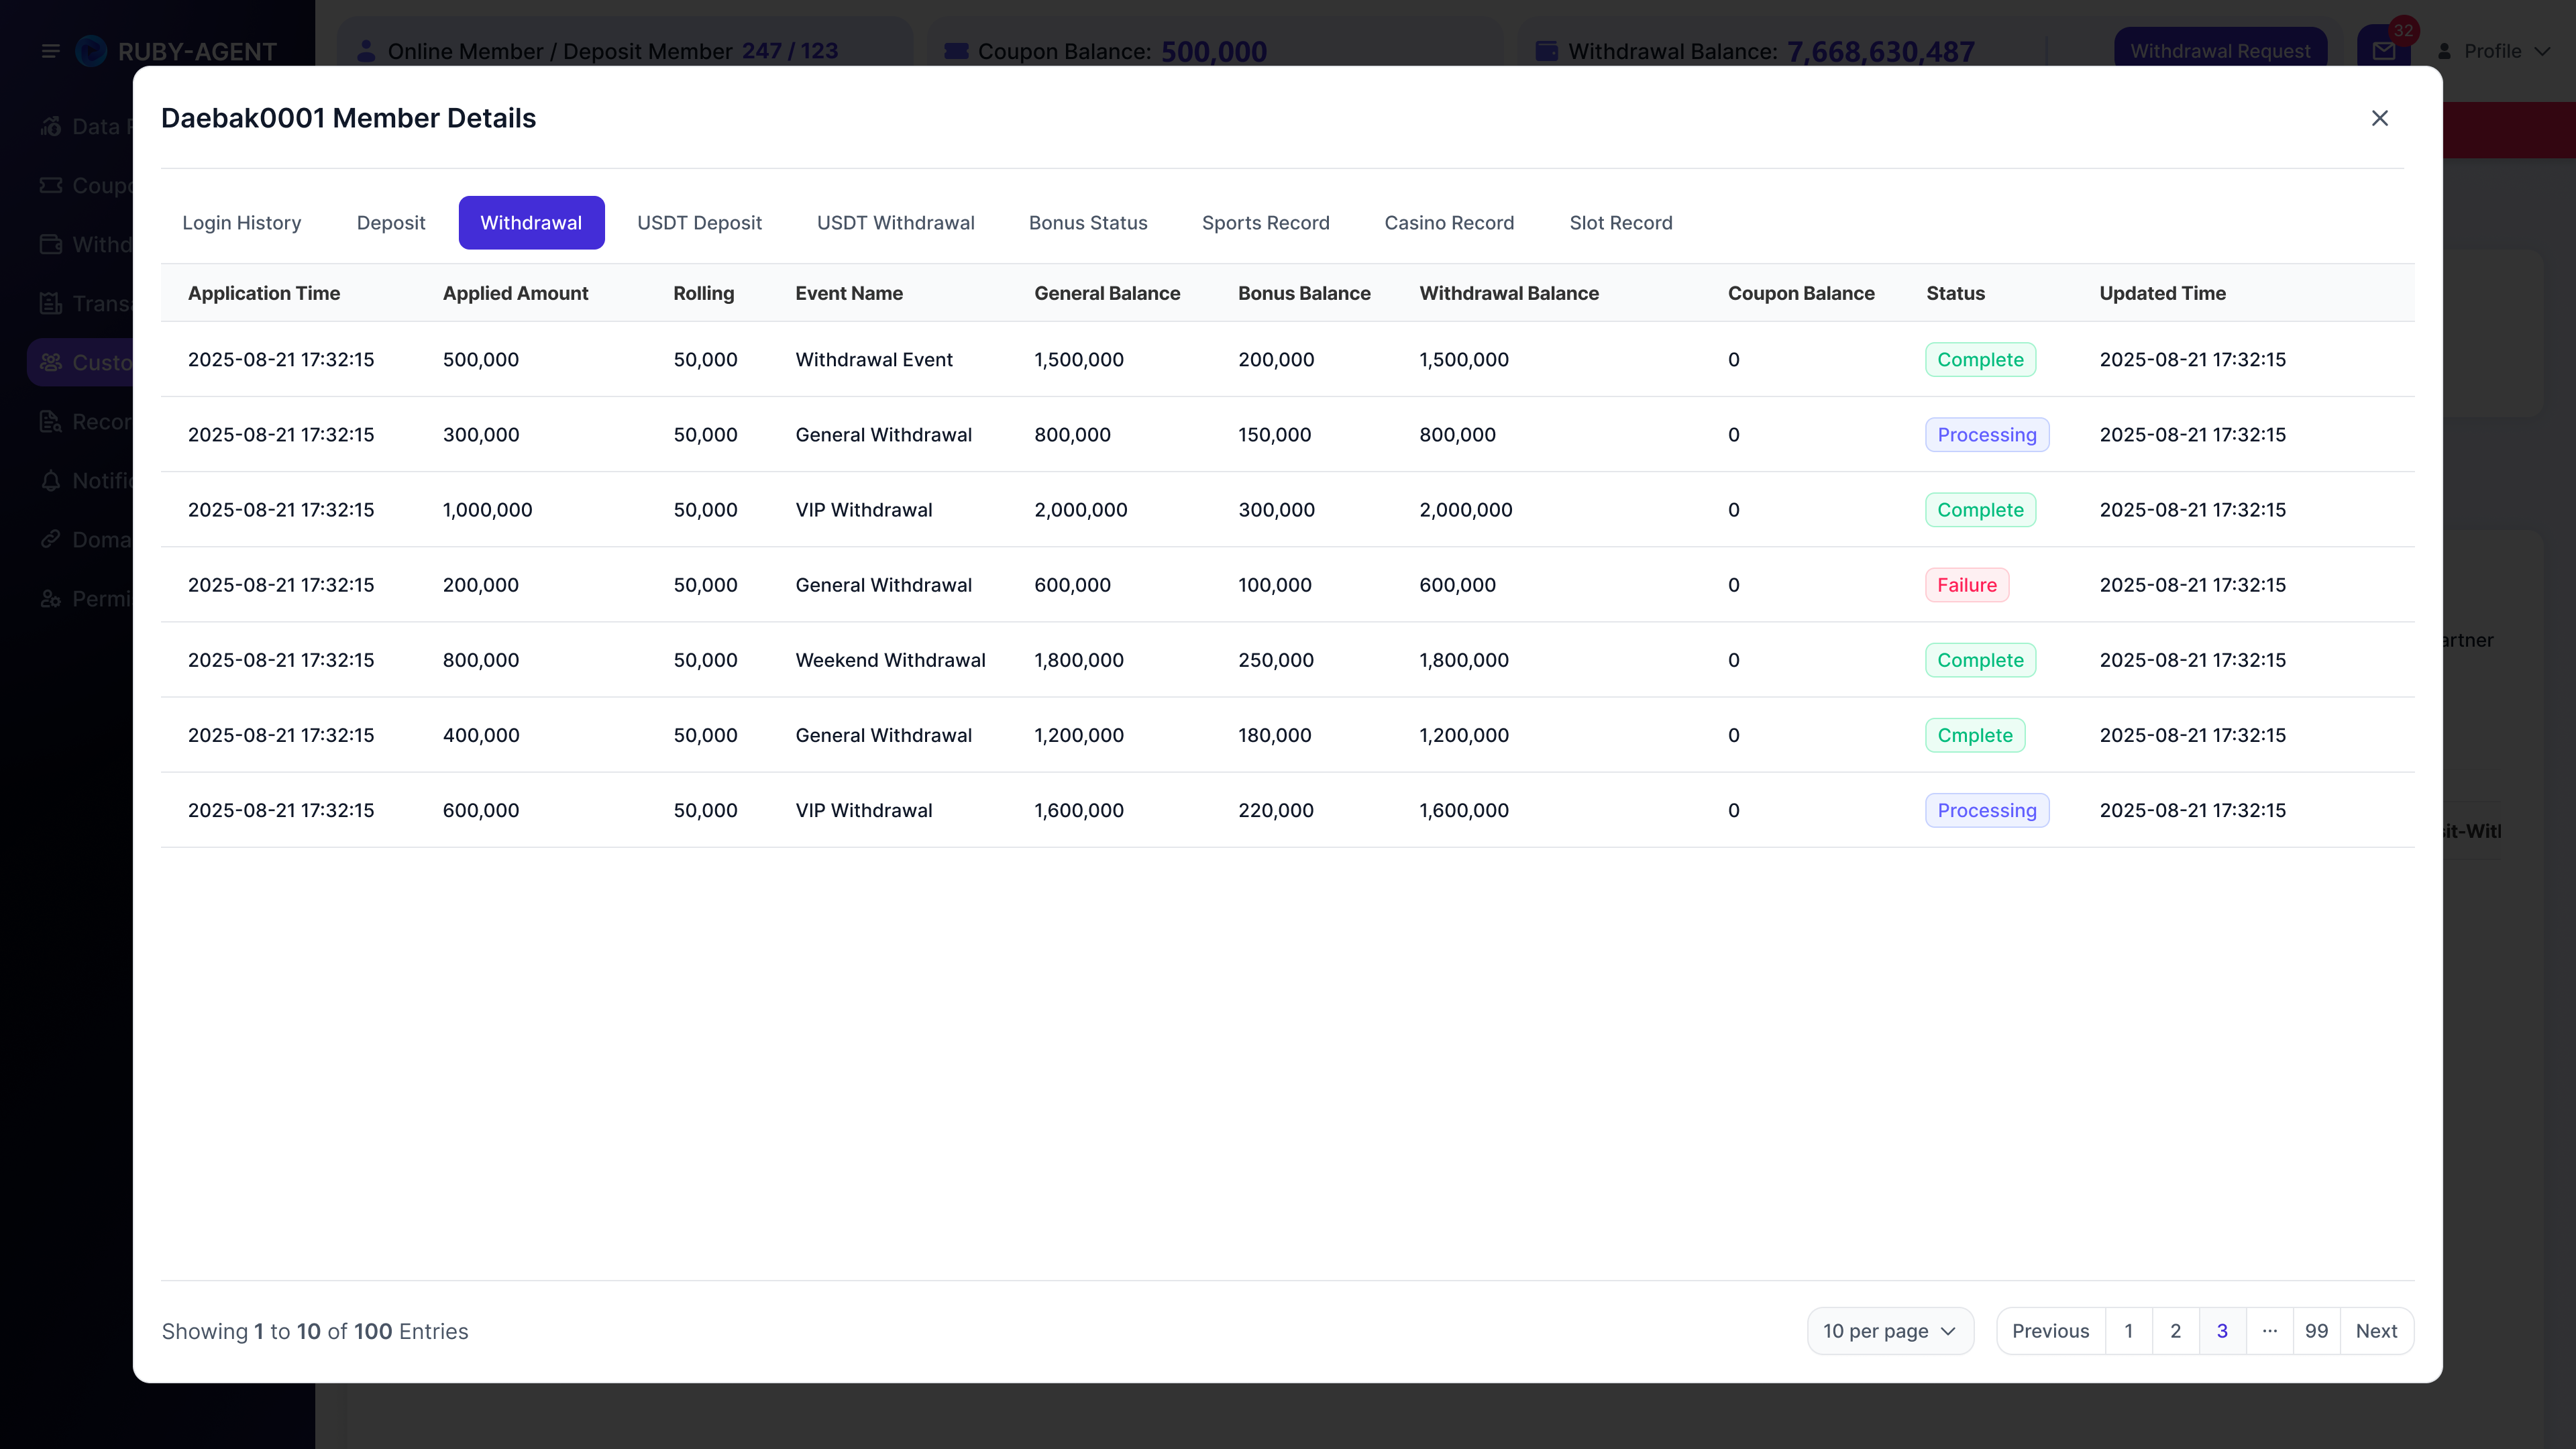Click the Showing 1 to 10 entries text
Image resolution: width=2576 pixels, height=1449 pixels.
point(315,1331)
